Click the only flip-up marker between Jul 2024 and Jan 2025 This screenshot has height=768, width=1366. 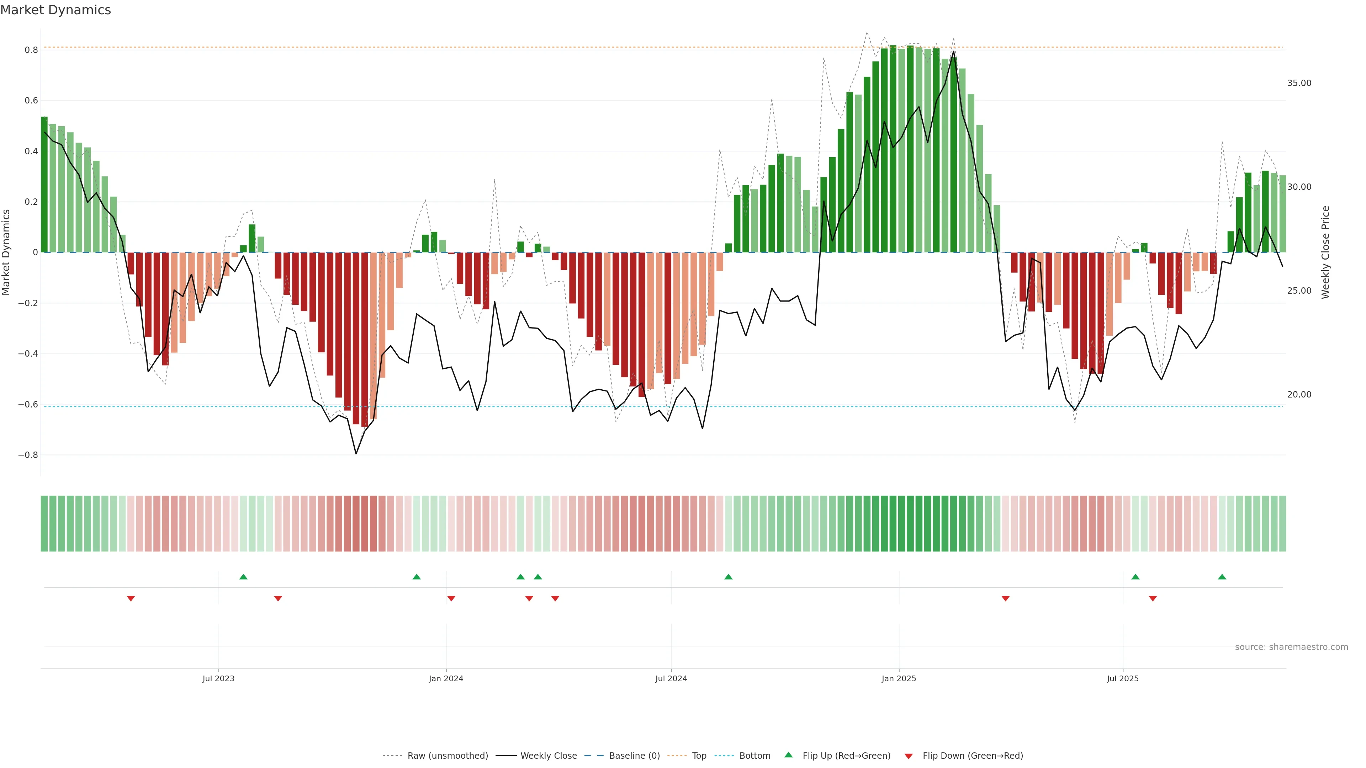pos(728,577)
